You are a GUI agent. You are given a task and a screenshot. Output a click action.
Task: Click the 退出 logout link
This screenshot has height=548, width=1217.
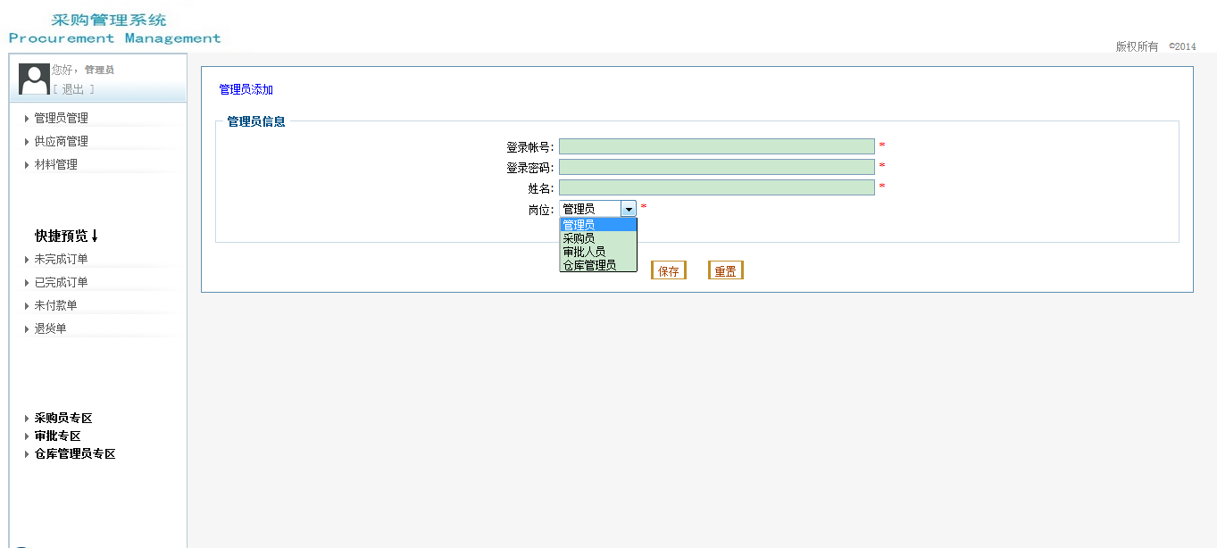click(73, 89)
